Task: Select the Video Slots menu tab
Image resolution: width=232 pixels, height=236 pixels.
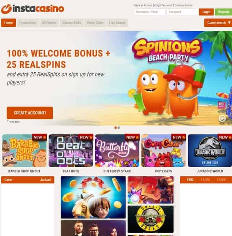Action: point(95,23)
